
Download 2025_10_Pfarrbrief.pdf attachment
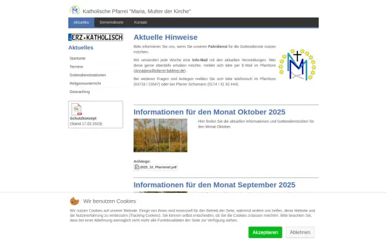tap(158, 167)
